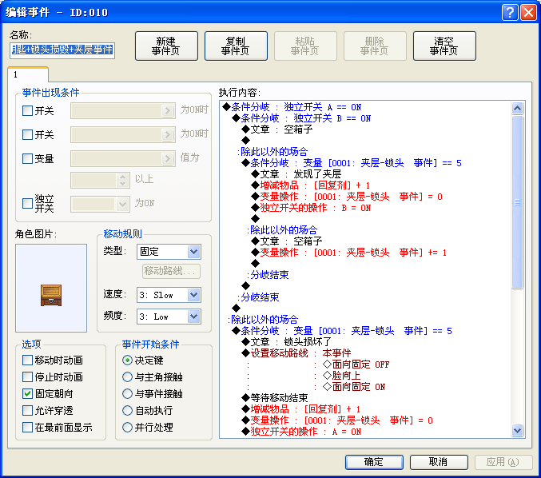This screenshot has height=478, width=541.
Task: Click the 清空事件页 button
Action: pos(444,46)
